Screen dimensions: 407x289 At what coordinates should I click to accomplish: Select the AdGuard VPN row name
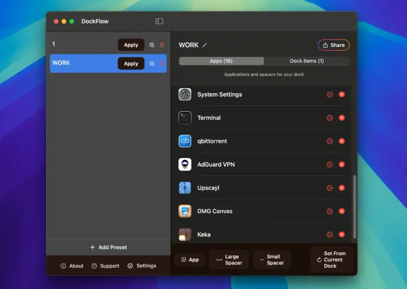[216, 165]
